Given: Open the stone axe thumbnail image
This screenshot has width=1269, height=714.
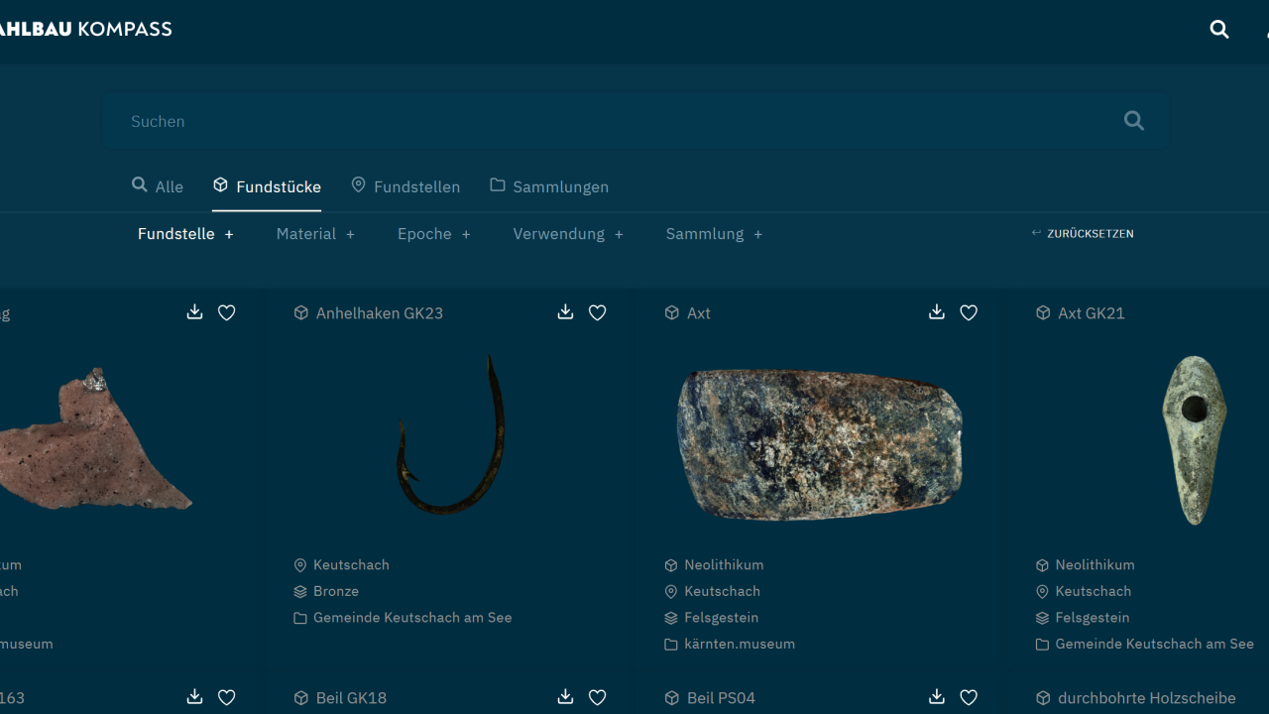Looking at the screenshot, I should (819, 443).
